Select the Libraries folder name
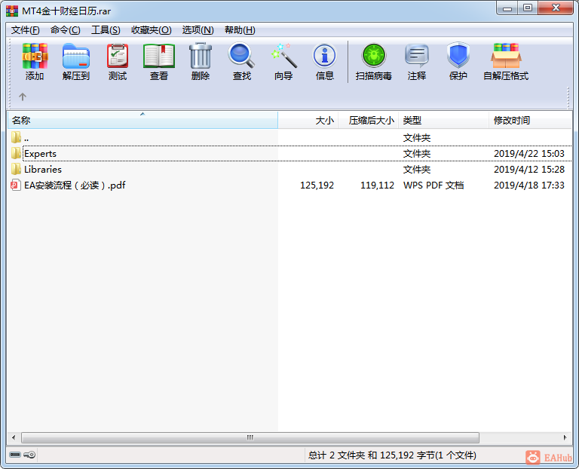The width and height of the screenshot is (579, 469). (43, 170)
